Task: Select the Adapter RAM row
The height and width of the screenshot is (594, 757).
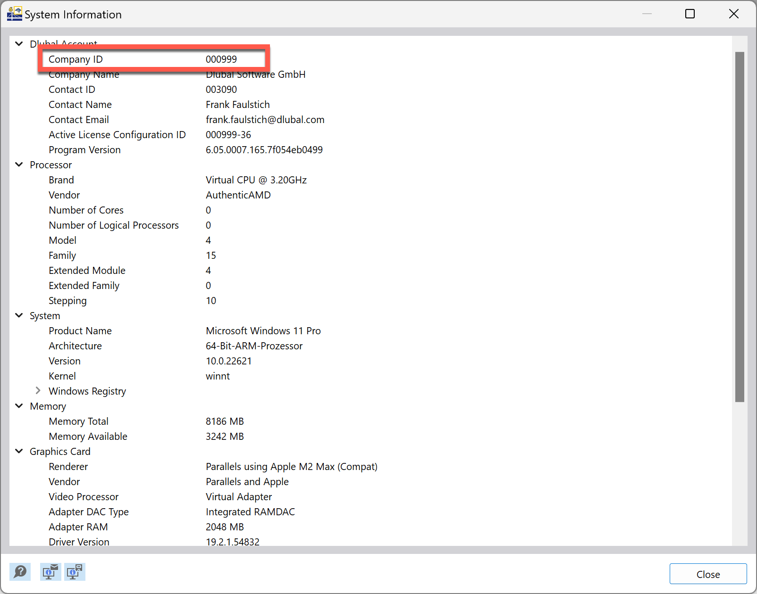Action: click(370, 527)
